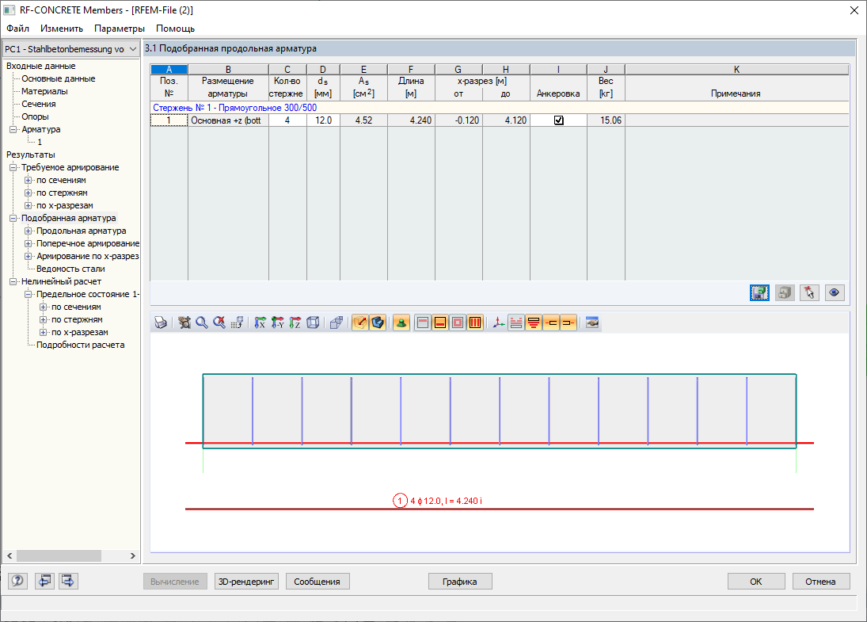
Task: Expand Поперечное армирование tree node
Action: [29, 243]
